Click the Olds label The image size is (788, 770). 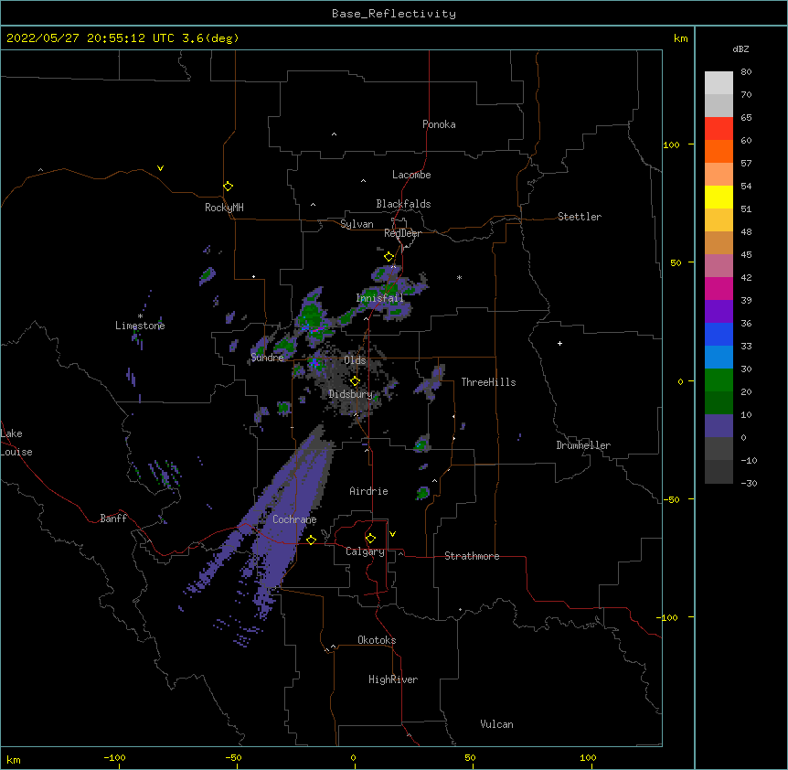(355, 360)
